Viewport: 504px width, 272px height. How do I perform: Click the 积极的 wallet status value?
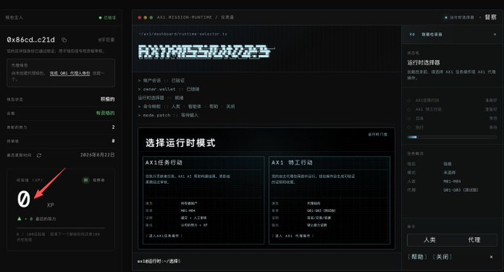107,99
